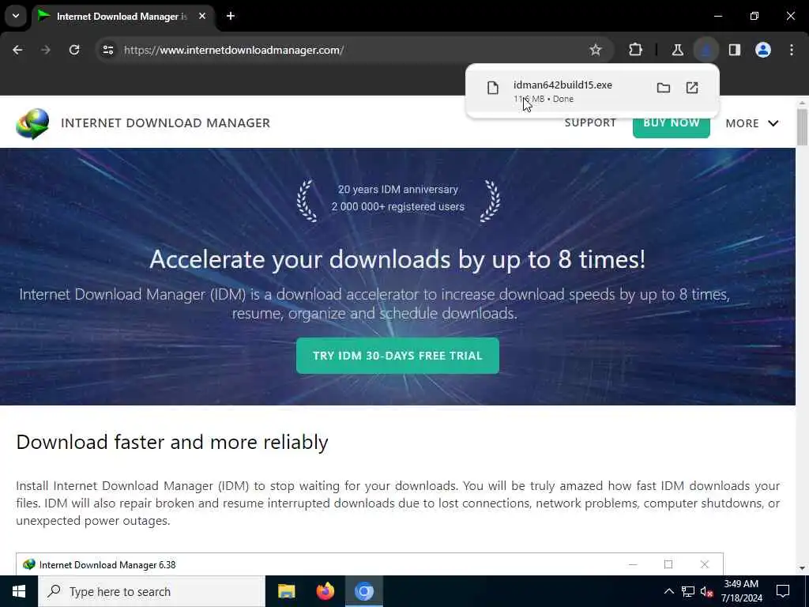
Task: Click TRY IDM 30-DAYS FREE TRIAL
Action: pyautogui.click(x=397, y=356)
